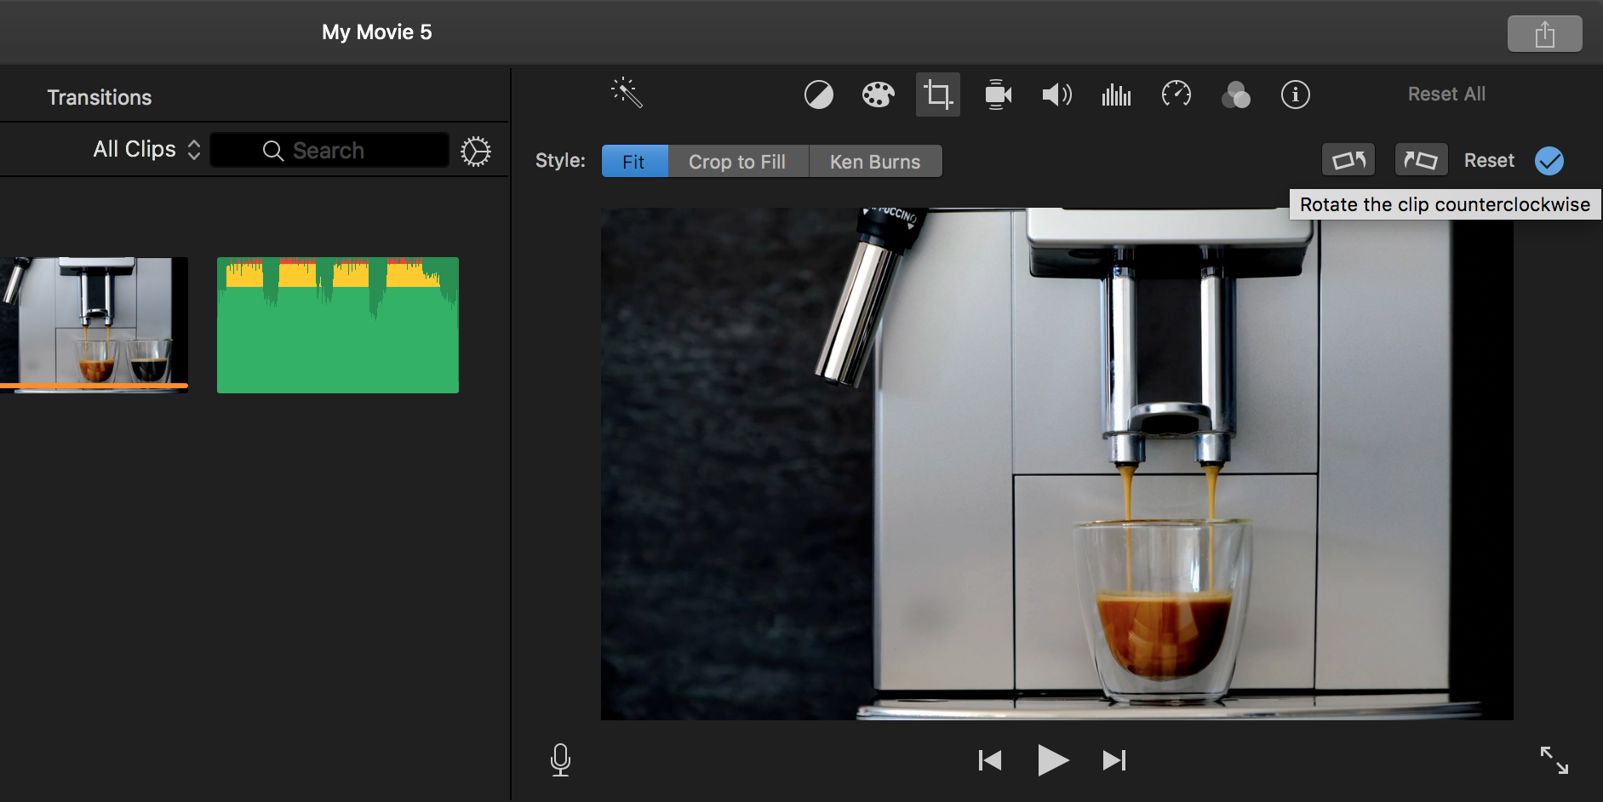Open the Clip Filter effects
Viewport: 1603px width, 802px height.
click(1236, 95)
